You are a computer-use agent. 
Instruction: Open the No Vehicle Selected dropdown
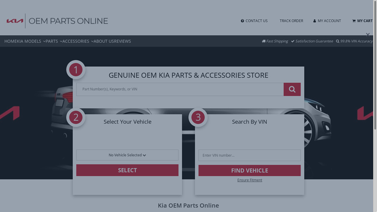[x=127, y=155]
